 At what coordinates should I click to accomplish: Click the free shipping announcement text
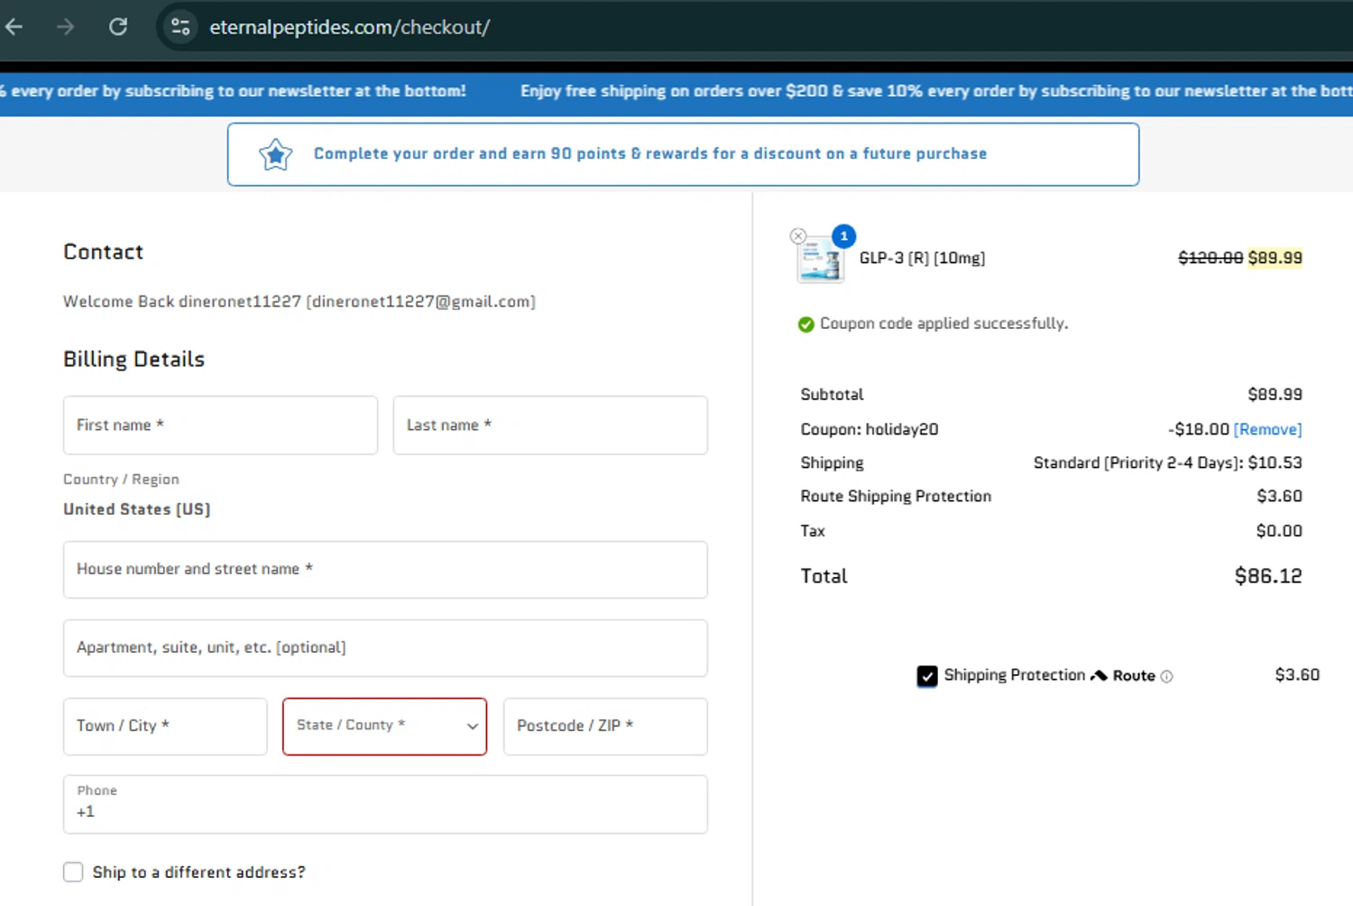point(936,91)
